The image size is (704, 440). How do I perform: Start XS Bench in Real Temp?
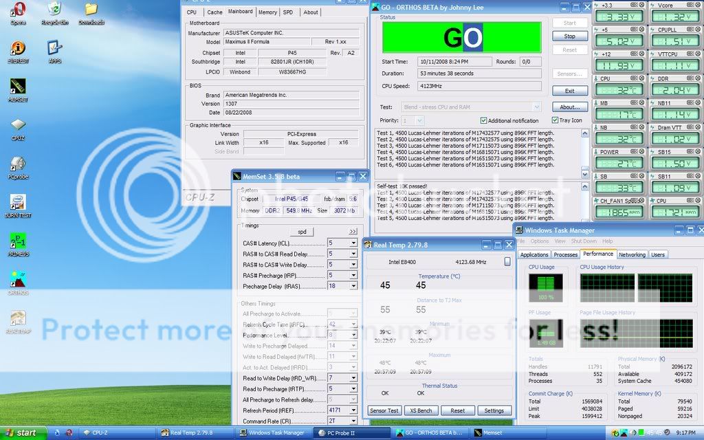[421, 410]
